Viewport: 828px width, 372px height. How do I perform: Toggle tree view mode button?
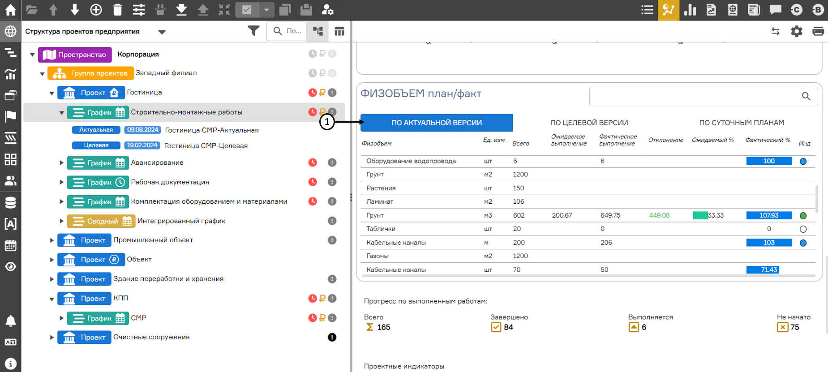(318, 31)
